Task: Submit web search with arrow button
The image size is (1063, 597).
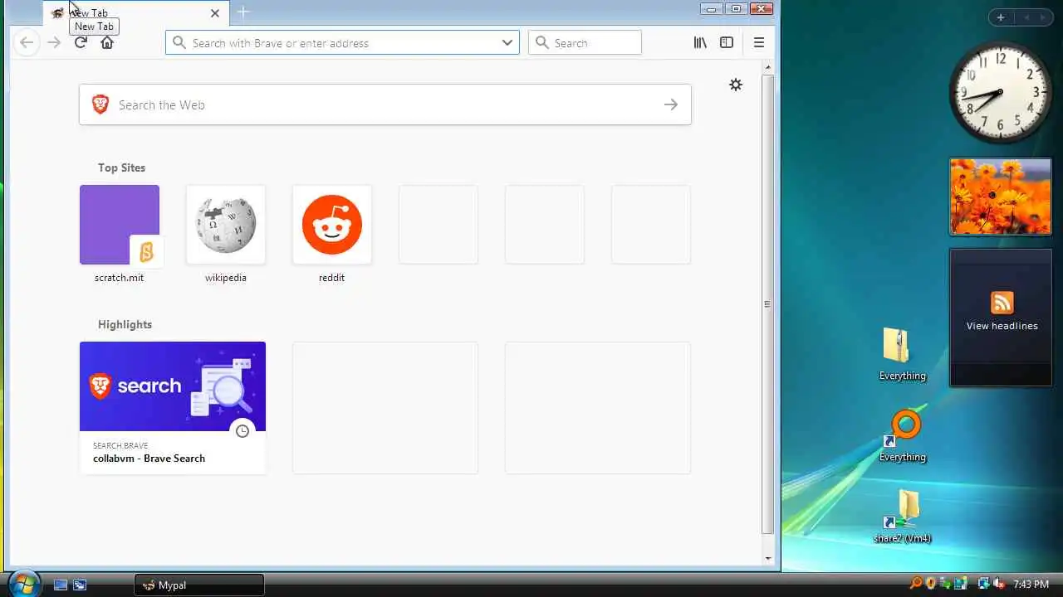Action: tap(671, 104)
